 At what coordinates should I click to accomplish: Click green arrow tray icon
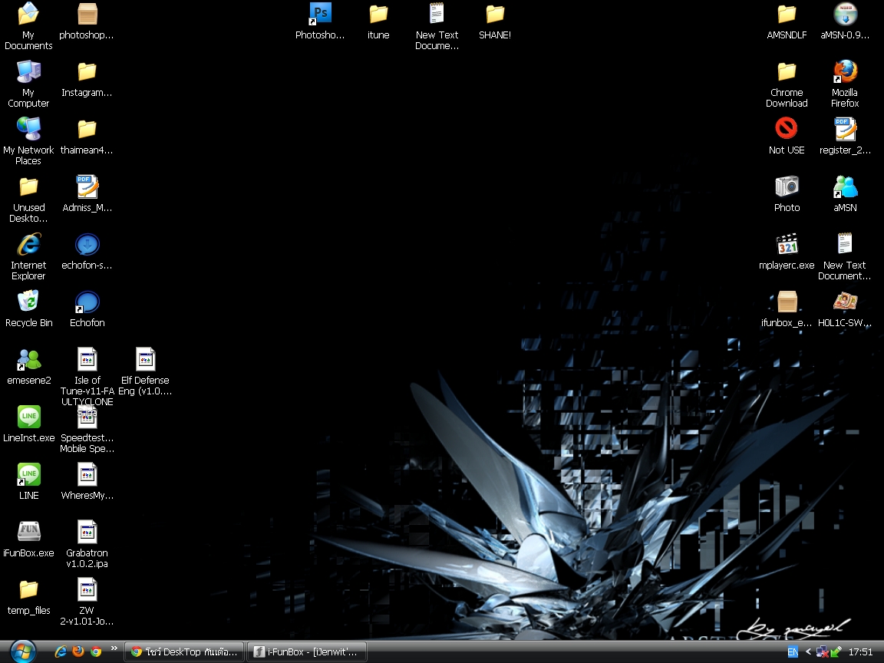pos(836,651)
